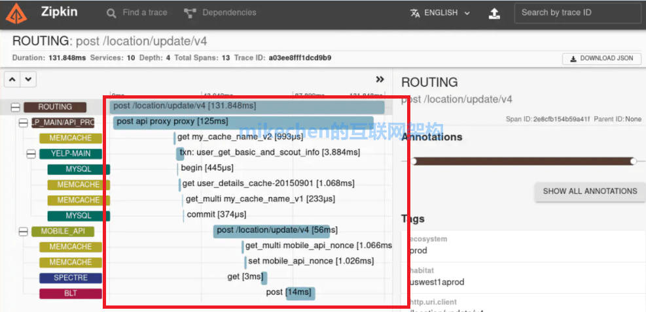Click the Span ID 2e8cfb154b59a41f text
The width and height of the screenshot is (646, 312).
[548, 119]
